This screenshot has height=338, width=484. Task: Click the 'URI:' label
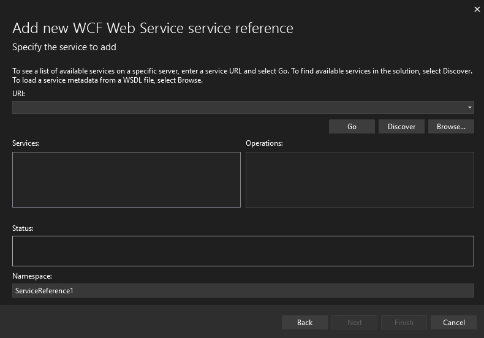tap(18, 94)
